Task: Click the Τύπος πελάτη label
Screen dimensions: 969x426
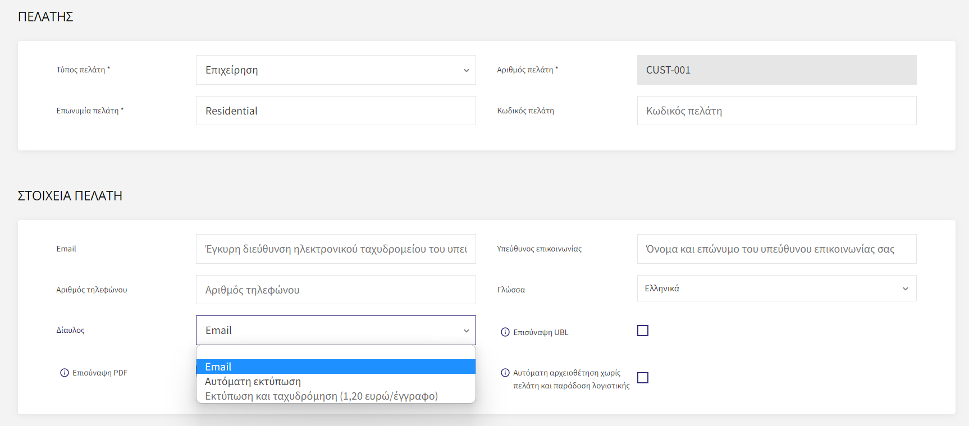Action: 83,70
